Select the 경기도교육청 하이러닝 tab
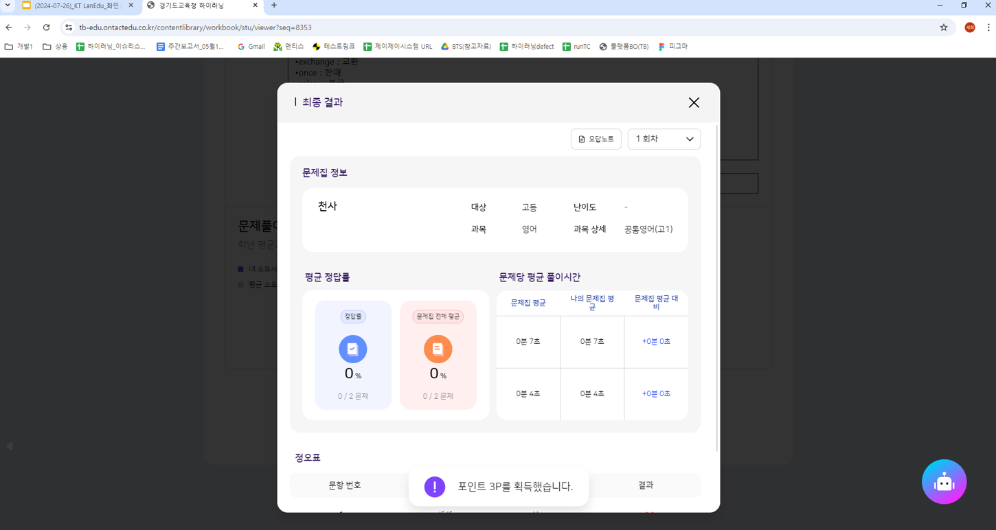996x530 pixels. click(x=199, y=5)
